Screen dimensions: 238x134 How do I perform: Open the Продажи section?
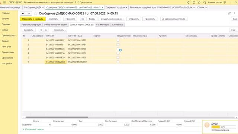tap(6, 24)
